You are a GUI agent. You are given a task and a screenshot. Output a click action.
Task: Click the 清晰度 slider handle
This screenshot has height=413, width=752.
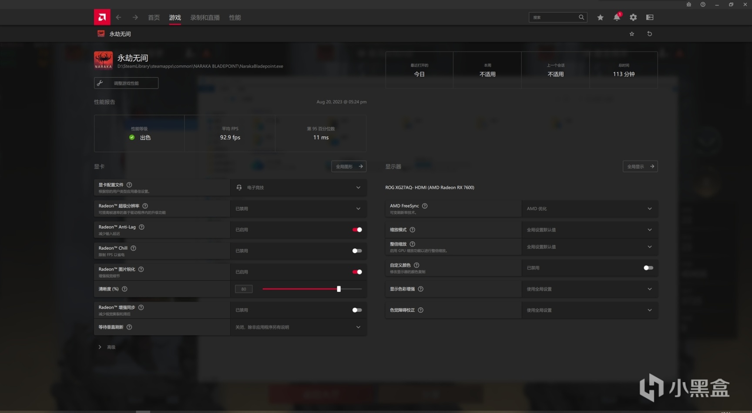click(339, 289)
